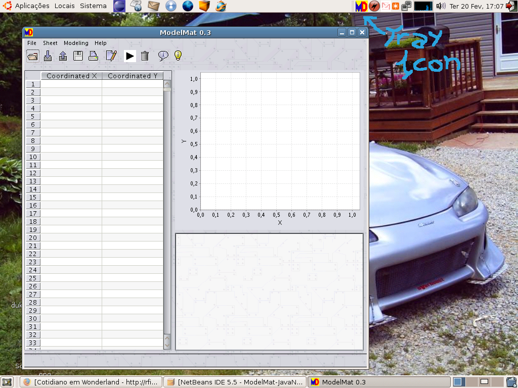Click the Coordinated Y column header
The height and width of the screenshot is (388, 518).
tap(133, 76)
